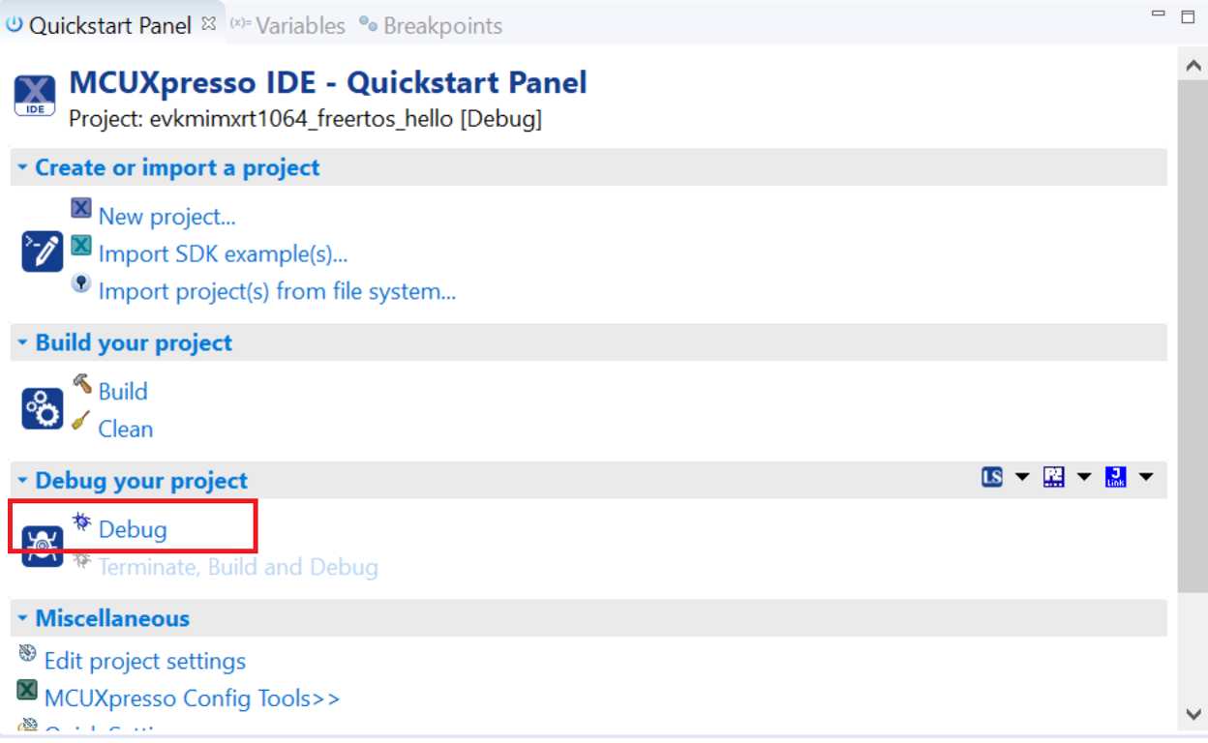Collapse the Miscellaneous section
1208x743 pixels.
tap(22, 618)
